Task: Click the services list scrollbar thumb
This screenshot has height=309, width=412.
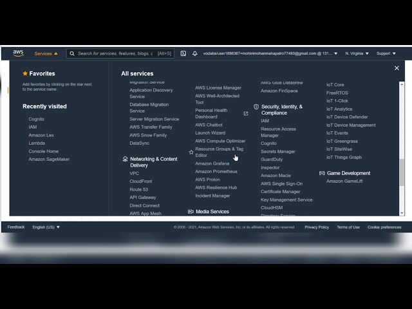Action: click(402, 172)
